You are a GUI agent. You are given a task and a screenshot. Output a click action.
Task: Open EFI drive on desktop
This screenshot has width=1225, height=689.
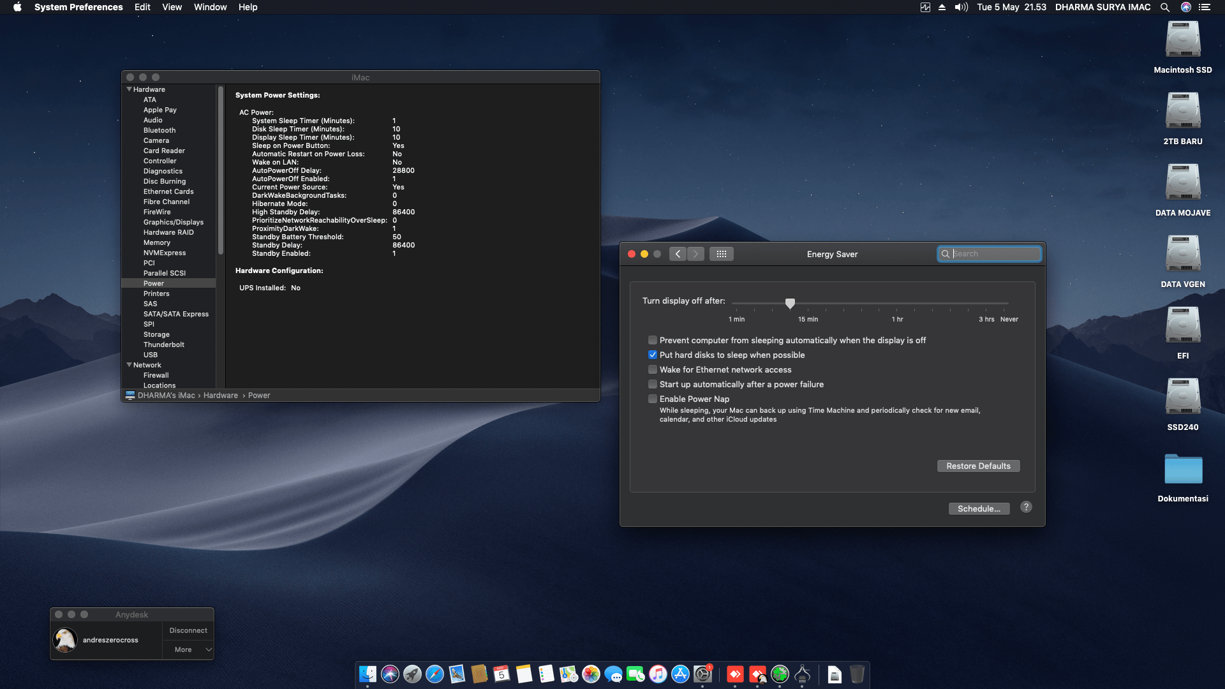click(x=1183, y=325)
